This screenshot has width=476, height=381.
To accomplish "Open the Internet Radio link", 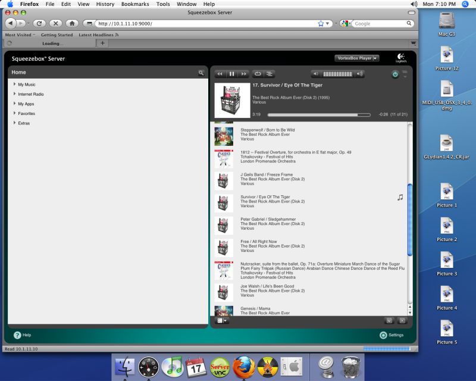I will tap(31, 94).
